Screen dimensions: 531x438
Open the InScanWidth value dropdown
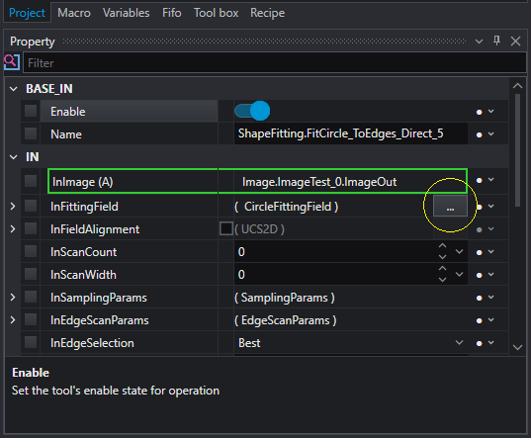coord(459,274)
